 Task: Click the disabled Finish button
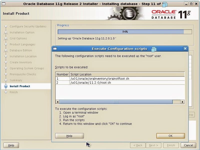pyautogui.click(x=171, y=145)
